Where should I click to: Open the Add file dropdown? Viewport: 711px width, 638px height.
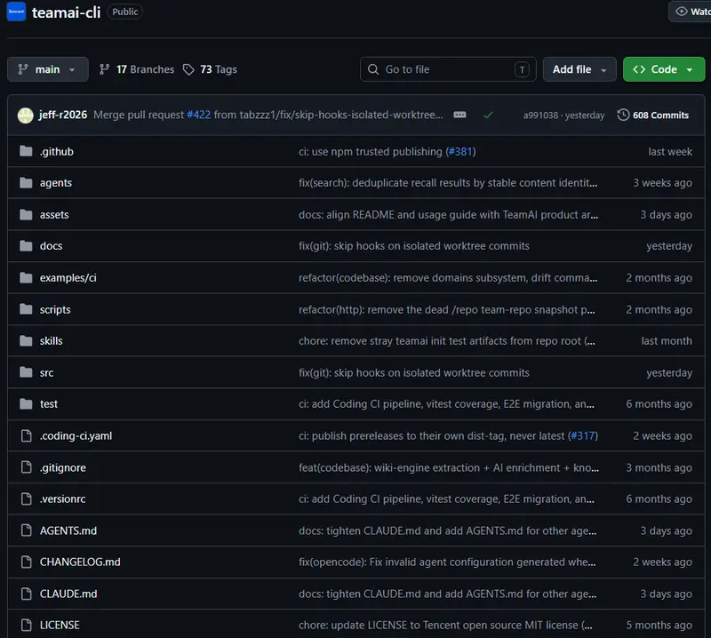click(x=579, y=69)
